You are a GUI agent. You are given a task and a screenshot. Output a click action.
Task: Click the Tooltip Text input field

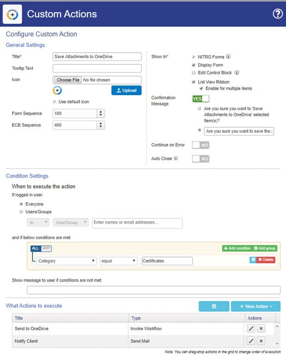(x=97, y=68)
